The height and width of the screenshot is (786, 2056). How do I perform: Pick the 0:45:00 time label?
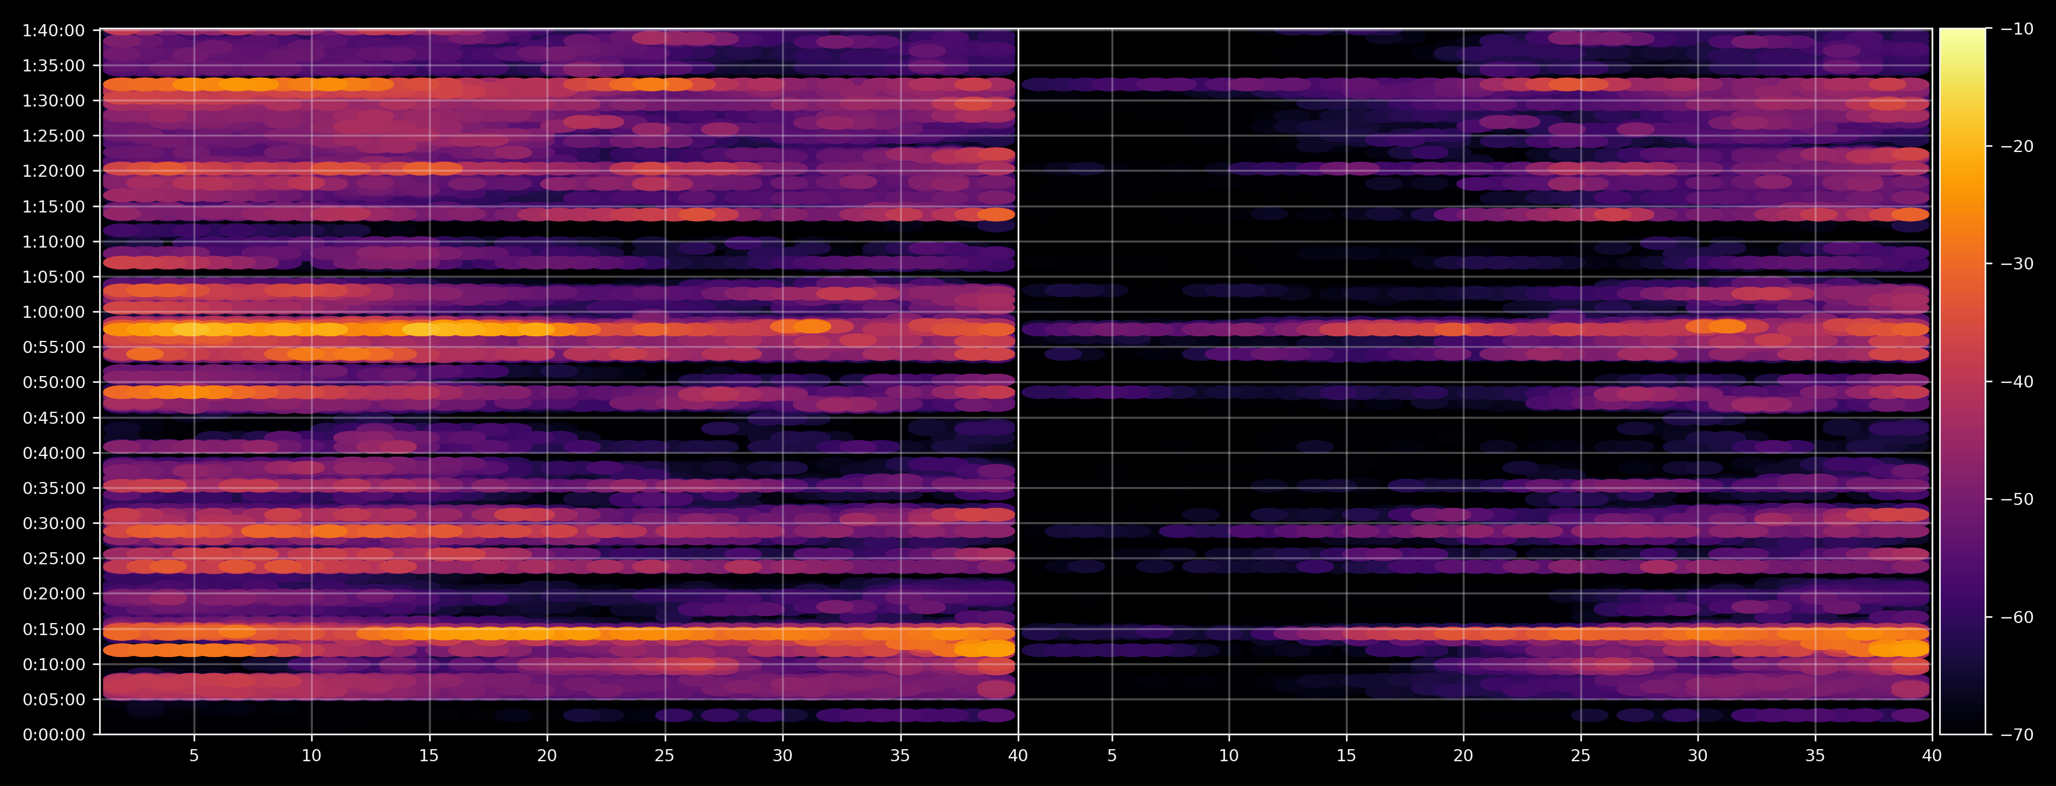[x=54, y=417]
